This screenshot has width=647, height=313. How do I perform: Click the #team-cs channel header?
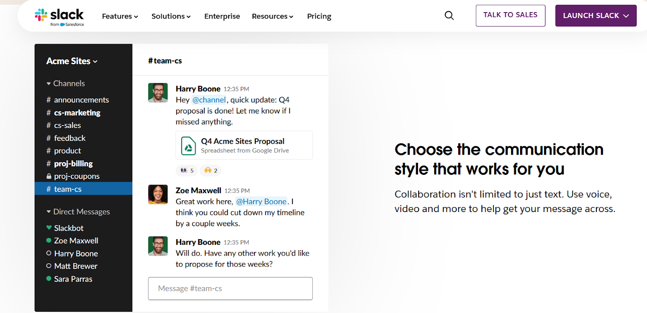[x=165, y=61]
